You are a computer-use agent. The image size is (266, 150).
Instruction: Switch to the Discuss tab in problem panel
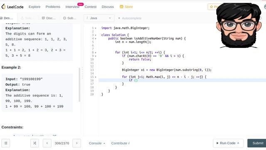pyautogui.click(x=49, y=18)
